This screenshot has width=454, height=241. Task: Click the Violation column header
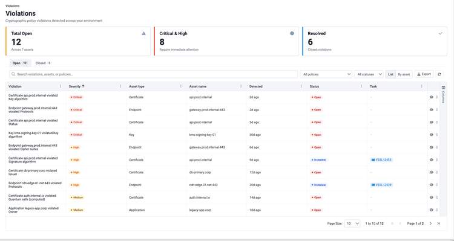(x=15, y=86)
